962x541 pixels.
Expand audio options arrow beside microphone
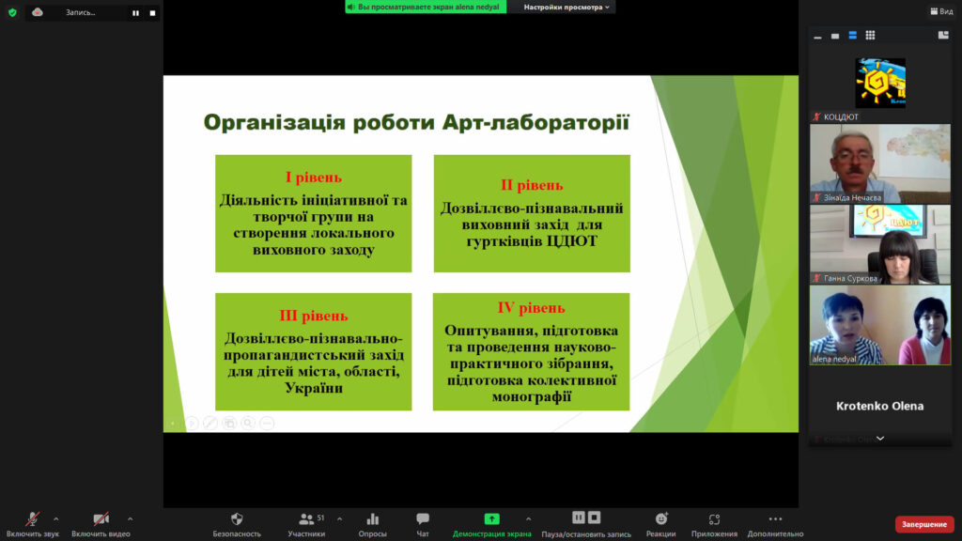point(56,518)
